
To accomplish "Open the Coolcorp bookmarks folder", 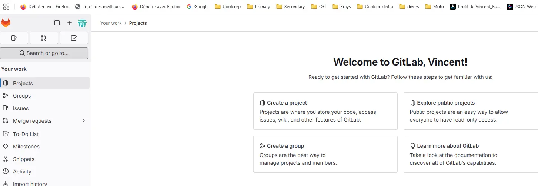I will pos(228,7).
